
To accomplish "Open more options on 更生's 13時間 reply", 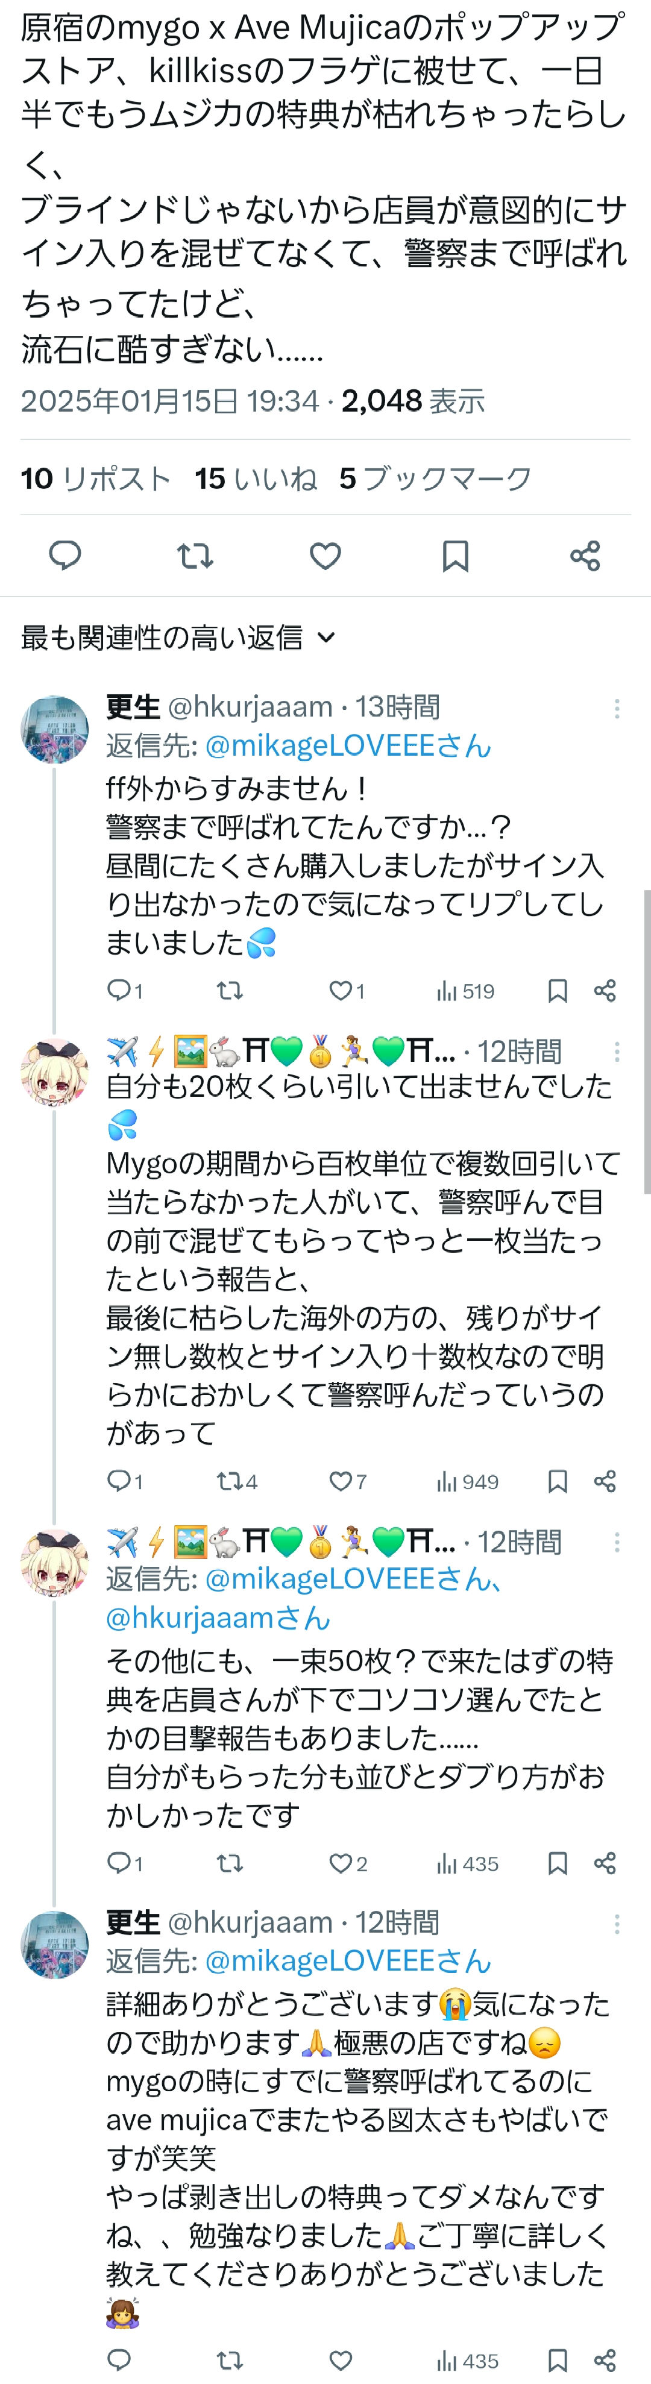I will [617, 709].
